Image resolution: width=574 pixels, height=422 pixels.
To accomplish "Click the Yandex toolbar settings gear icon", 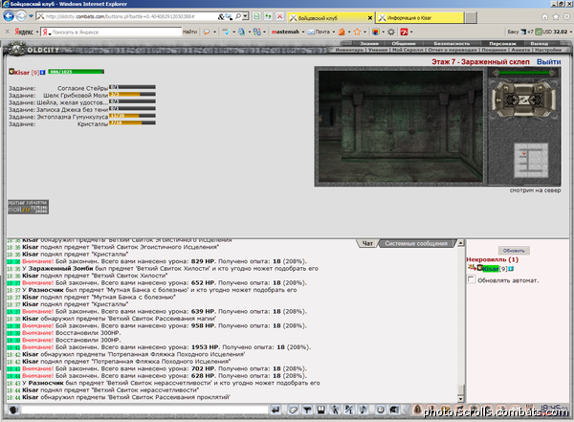I will point(391,32).
